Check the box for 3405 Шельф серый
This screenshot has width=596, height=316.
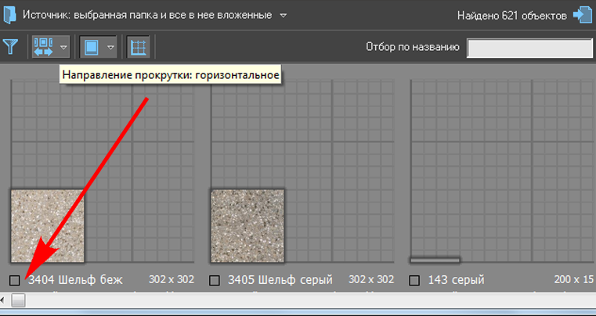pyautogui.click(x=215, y=281)
